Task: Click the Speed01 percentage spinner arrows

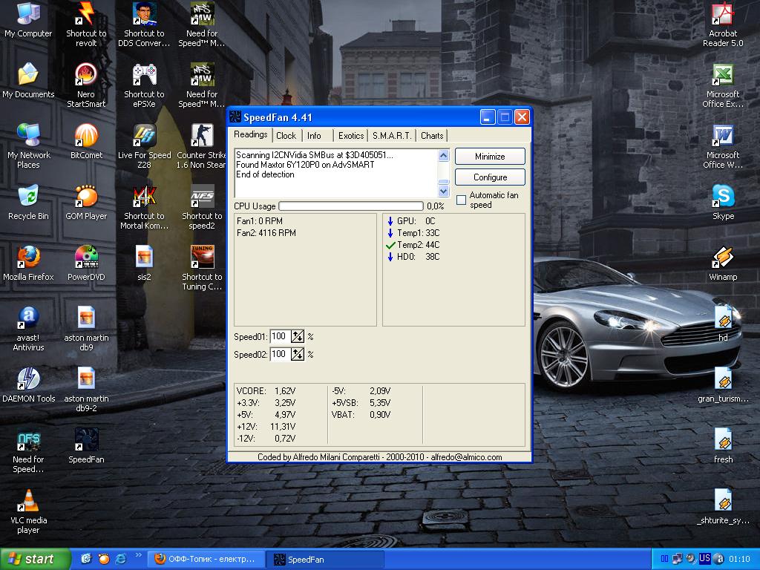Action: [298, 337]
